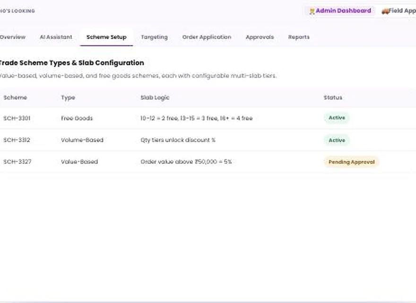Click the Type column header
Screen dimensions: 416x303
coord(68,98)
